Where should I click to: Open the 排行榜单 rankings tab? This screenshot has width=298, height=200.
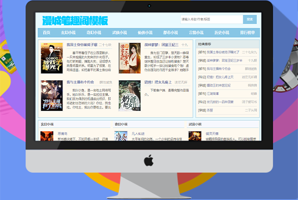[x=247, y=33]
